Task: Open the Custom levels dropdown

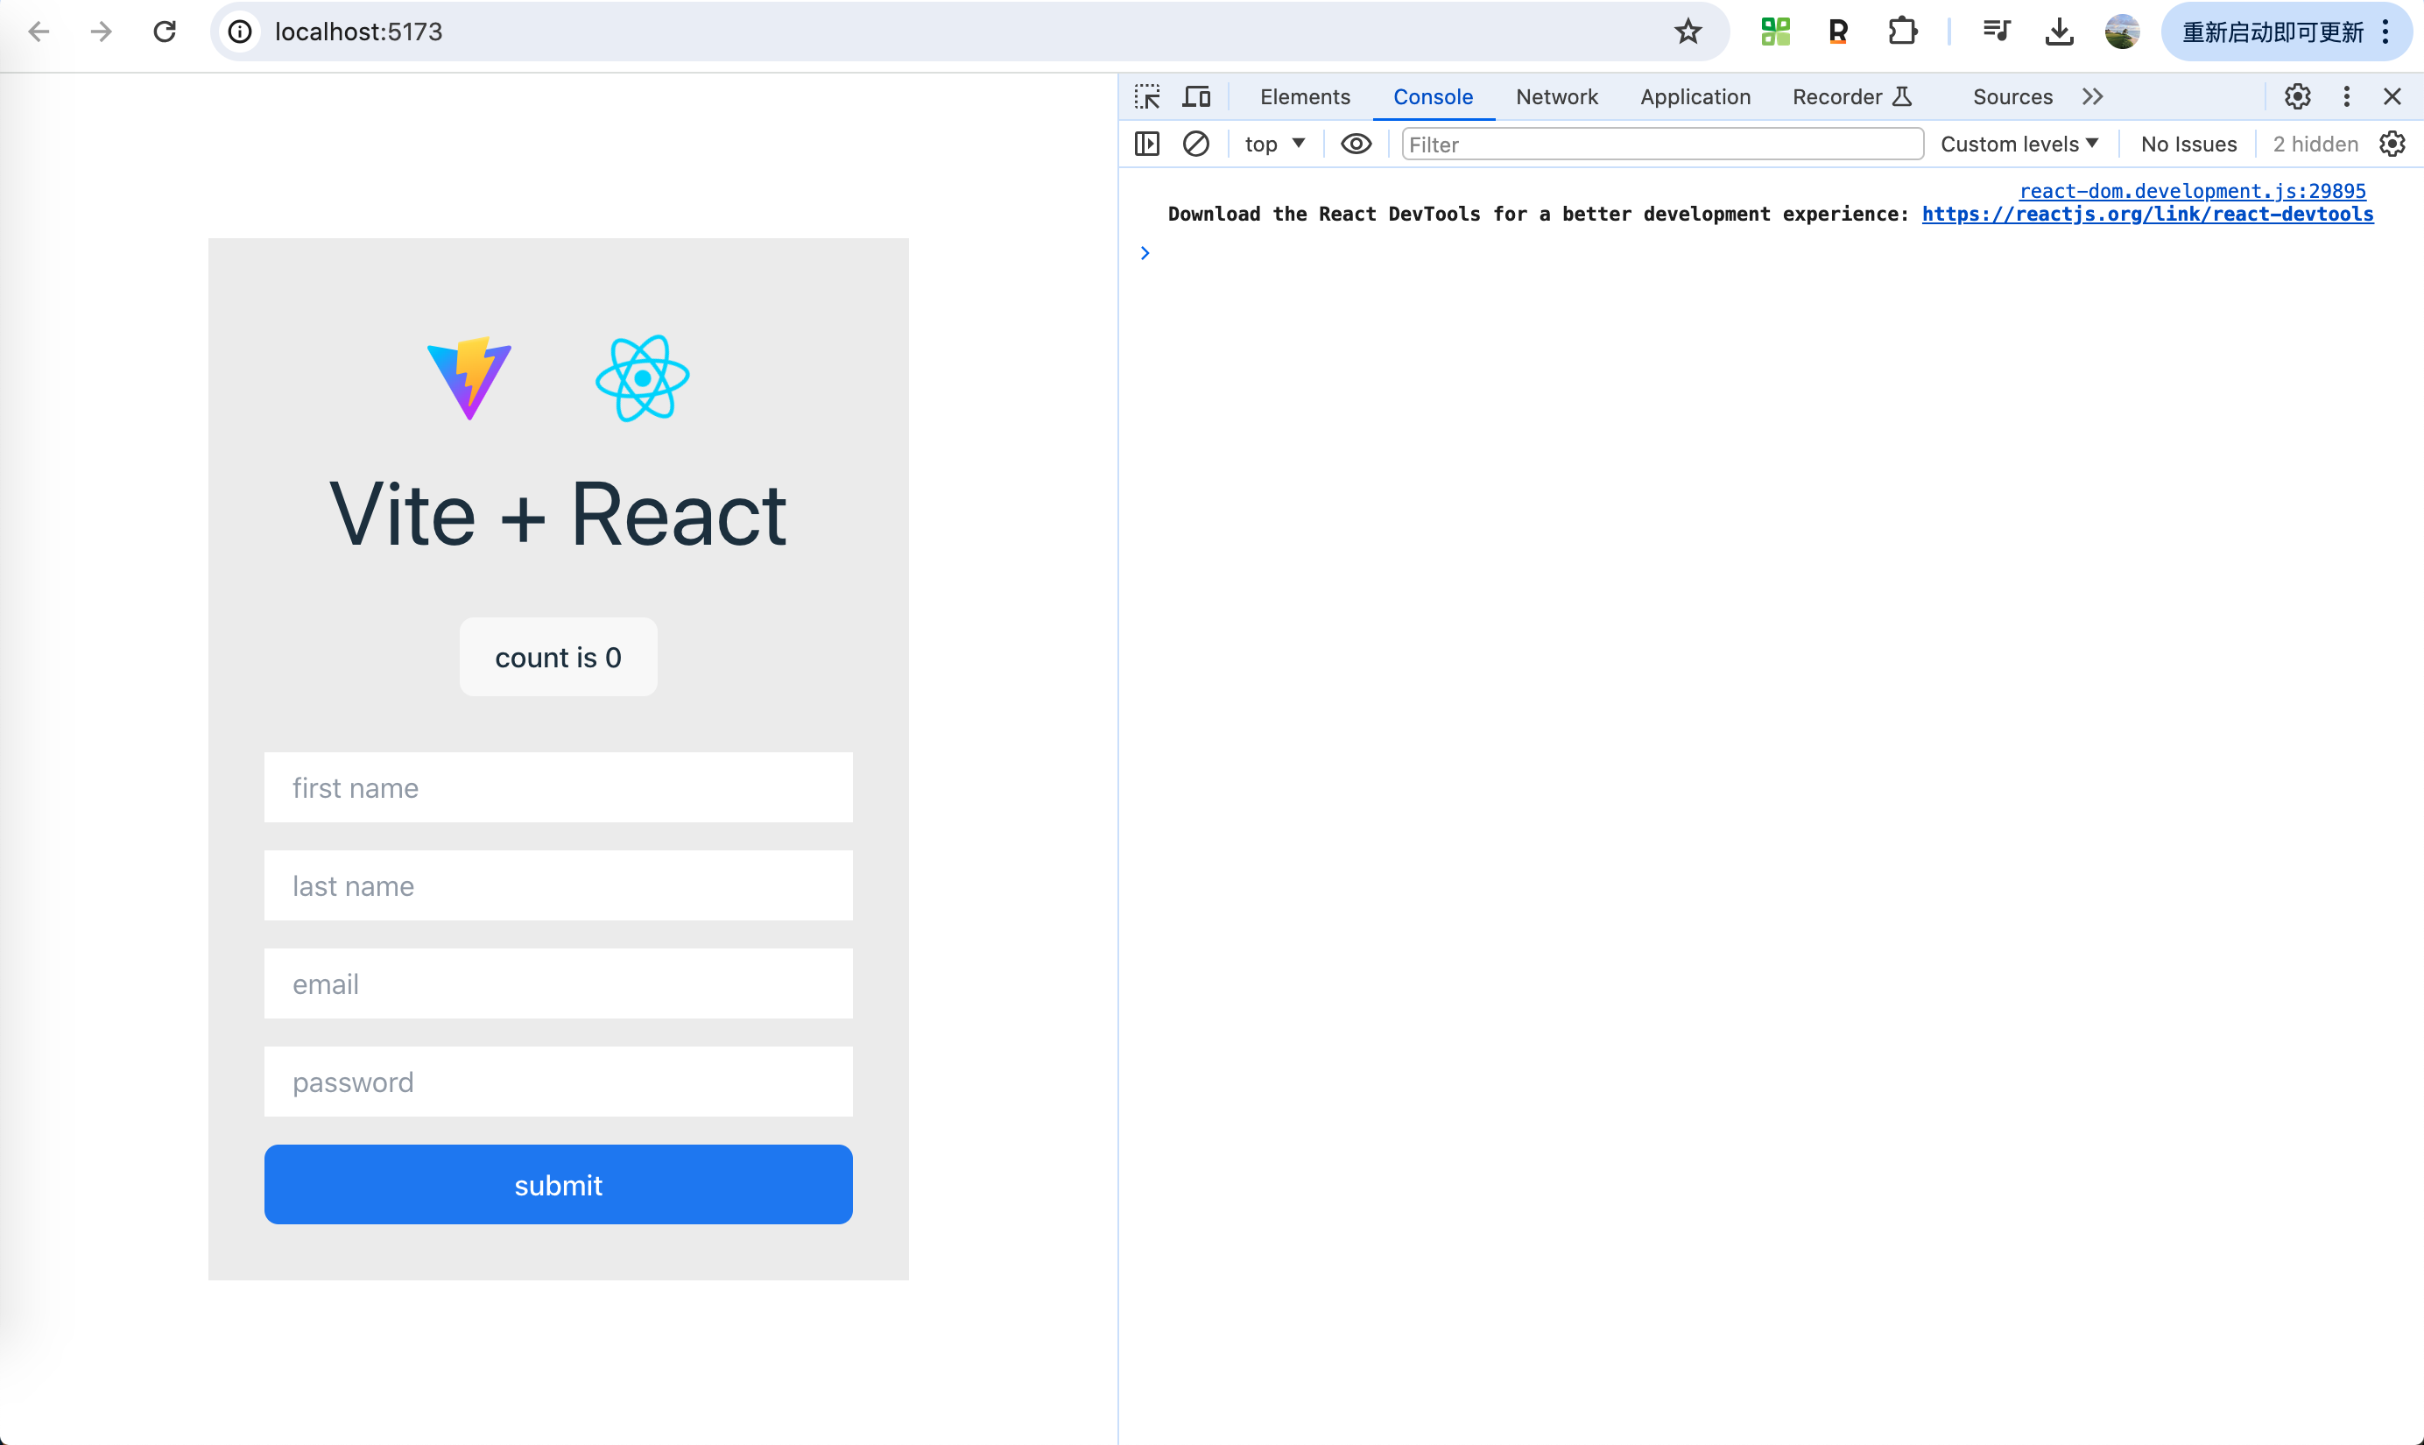Action: 2020,143
